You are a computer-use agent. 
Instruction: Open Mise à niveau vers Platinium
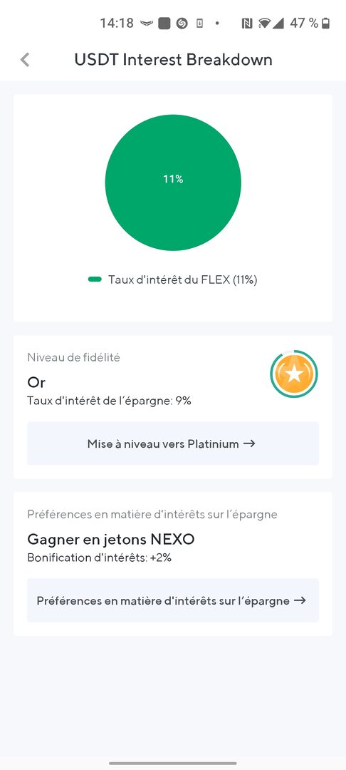[173, 443]
